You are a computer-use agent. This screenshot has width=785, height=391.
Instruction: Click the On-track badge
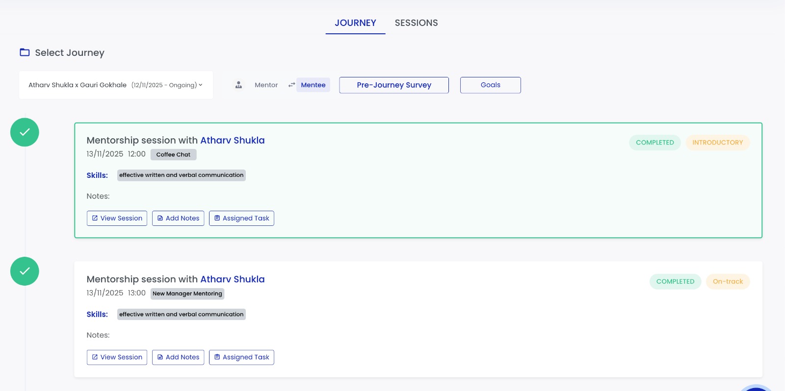[x=728, y=281]
